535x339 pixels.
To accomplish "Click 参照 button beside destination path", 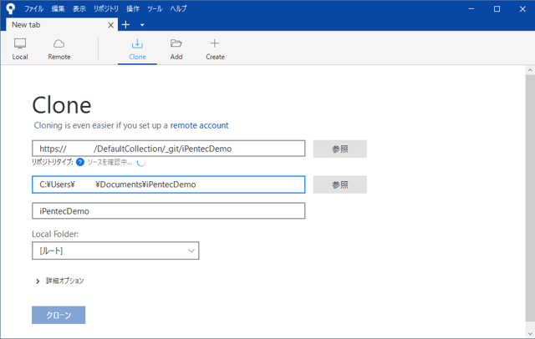I will pos(340,185).
